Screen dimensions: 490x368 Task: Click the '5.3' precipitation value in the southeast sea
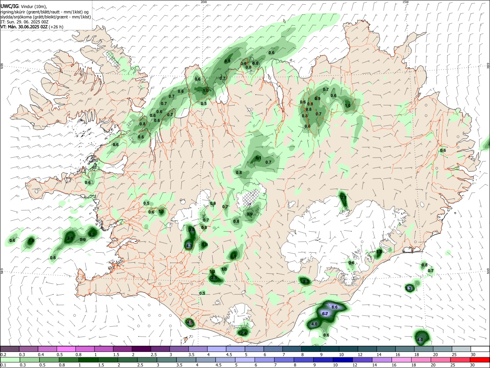coord(408,288)
